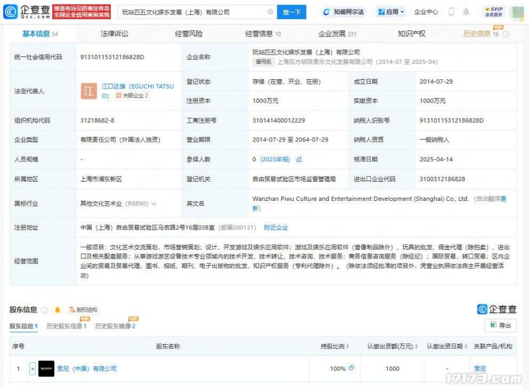Image resolution: width=529 pixels, height=390 pixels.
Task: Click the pie chart icon next to 100%
Action: point(351,368)
